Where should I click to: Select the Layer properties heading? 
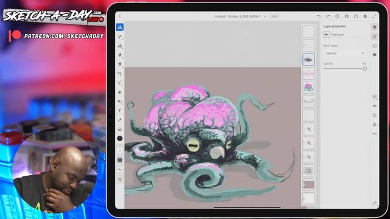point(335,26)
